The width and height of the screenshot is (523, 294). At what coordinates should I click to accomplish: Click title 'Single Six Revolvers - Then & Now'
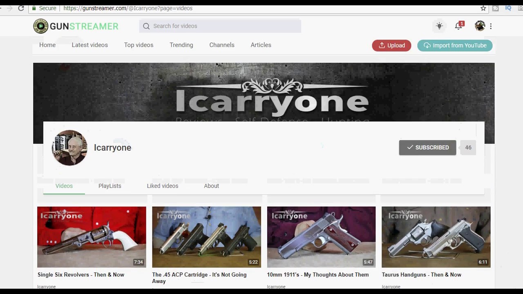tap(81, 275)
